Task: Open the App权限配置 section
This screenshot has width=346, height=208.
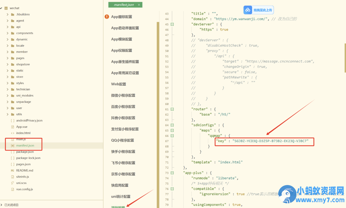Action: click(x=121, y=50)
